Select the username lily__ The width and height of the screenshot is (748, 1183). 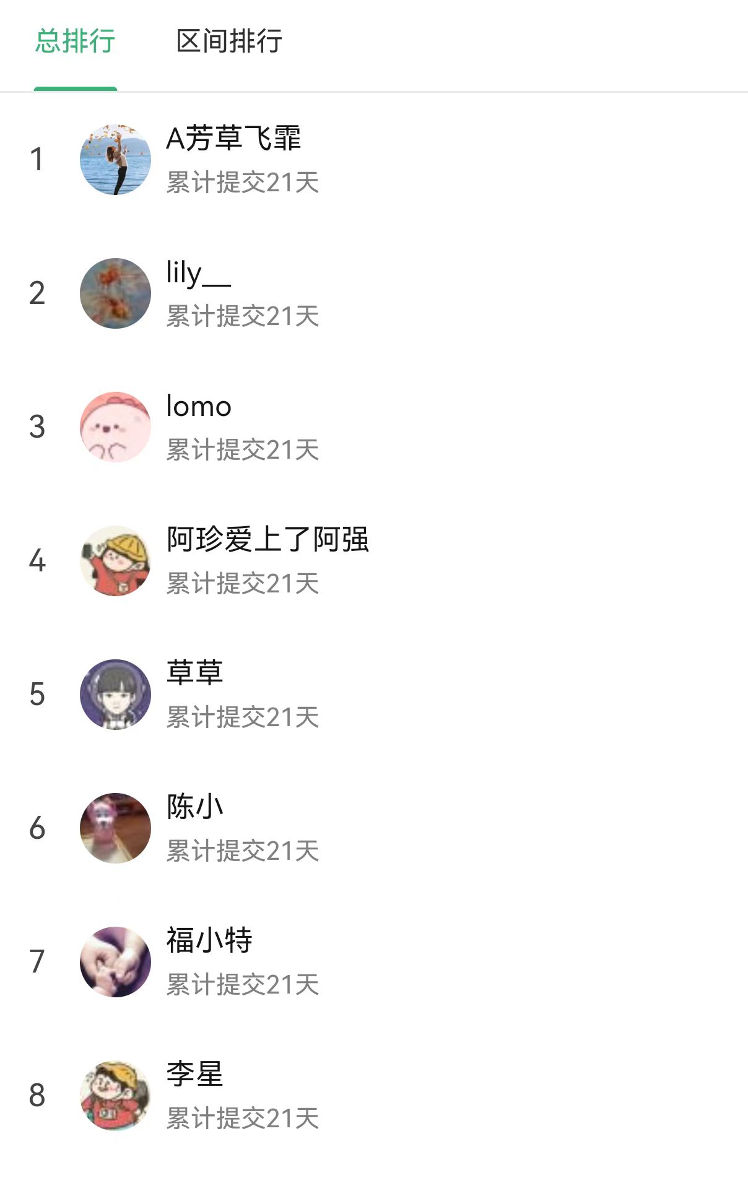click(x=198, y=273)
